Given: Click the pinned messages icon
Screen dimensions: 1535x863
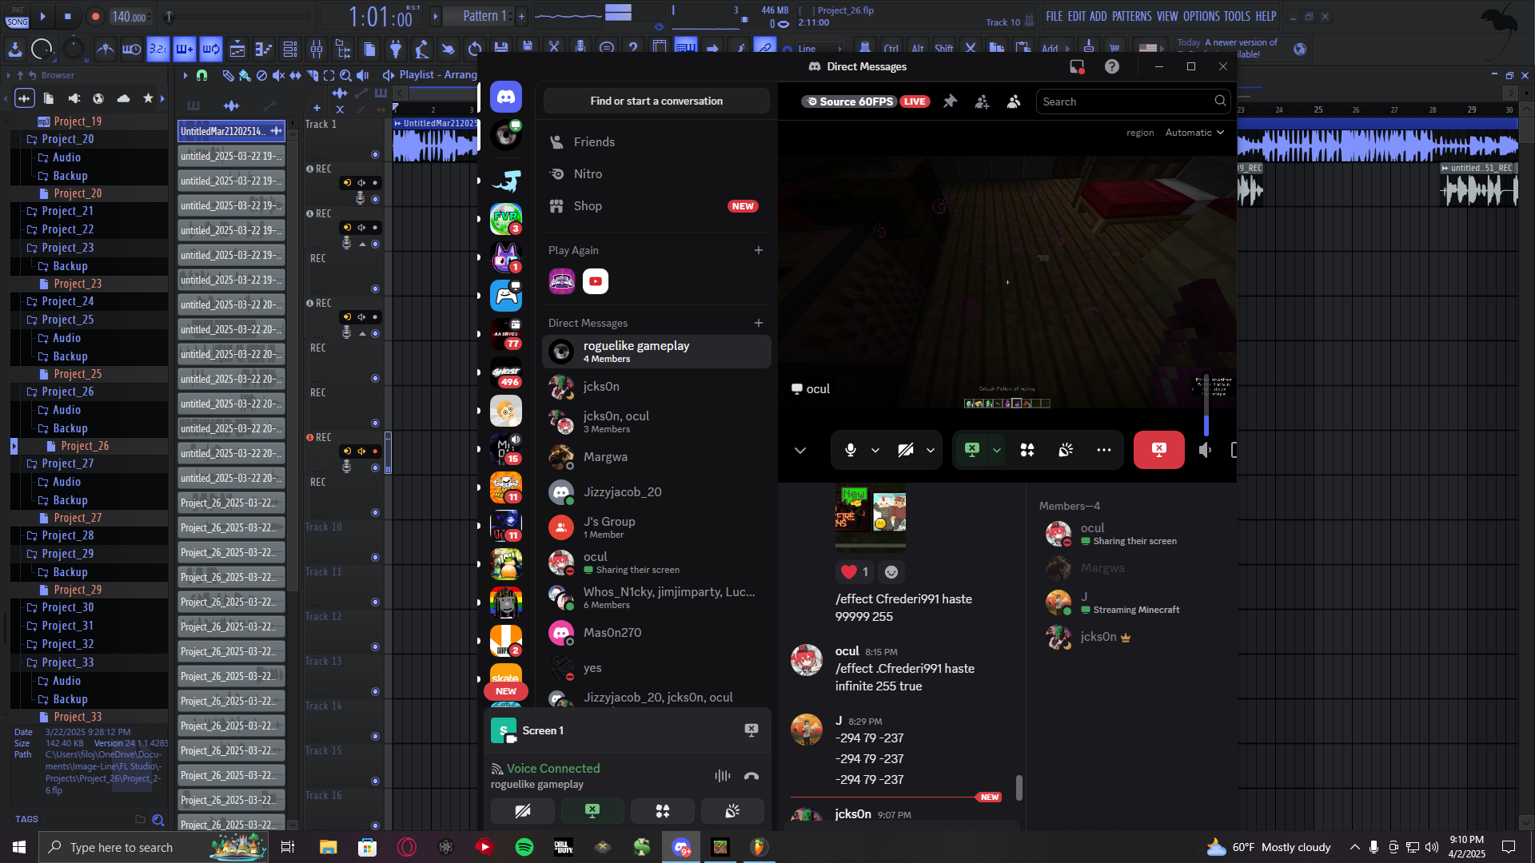Looking at the screenshot, I should coord(950,101).
